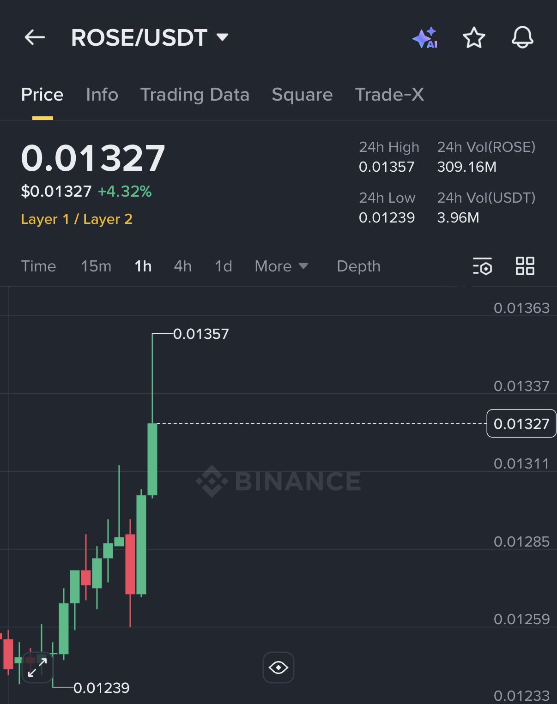The image size is (557, 704).
Task: Go to the Square tab
Action: coord(302,95)
